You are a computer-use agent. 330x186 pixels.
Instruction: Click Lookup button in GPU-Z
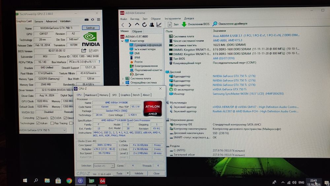point(91,28)
